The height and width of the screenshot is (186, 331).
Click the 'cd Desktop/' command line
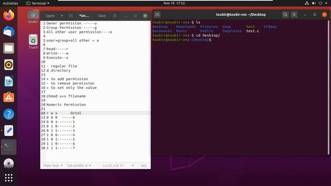[208, 36]
